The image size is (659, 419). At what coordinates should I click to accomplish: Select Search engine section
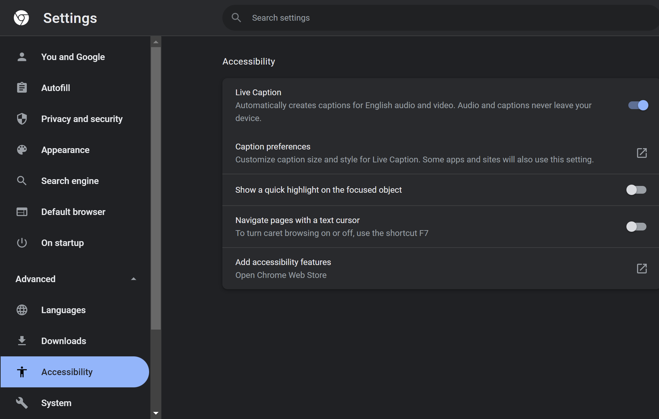75,181
